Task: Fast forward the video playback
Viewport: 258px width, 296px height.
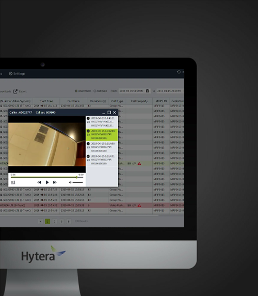Action: pyautogui.click(x=55, y=182)
